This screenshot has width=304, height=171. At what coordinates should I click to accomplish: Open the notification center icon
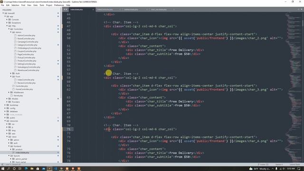click(299, 169)
